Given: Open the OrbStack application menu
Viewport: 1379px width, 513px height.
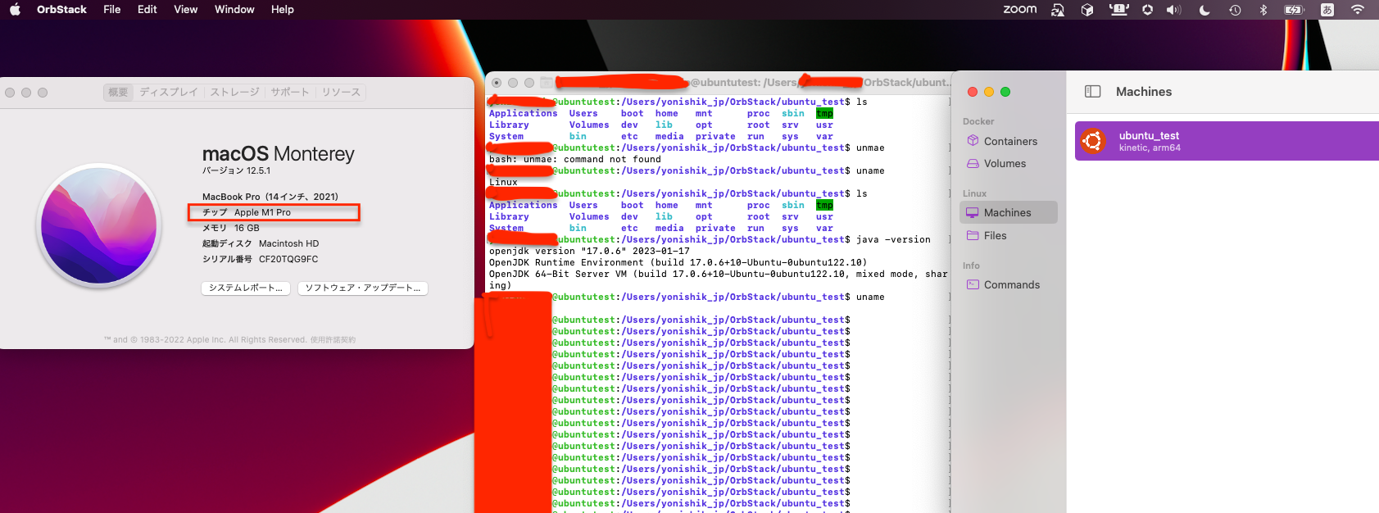Looking at the screenshot, I should coord(61,10).
